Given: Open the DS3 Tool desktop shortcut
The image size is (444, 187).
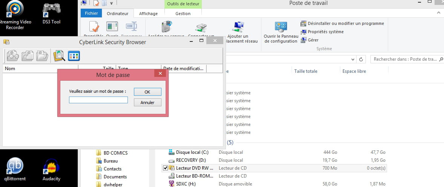Looking at the screenshot, I should 52,13.
